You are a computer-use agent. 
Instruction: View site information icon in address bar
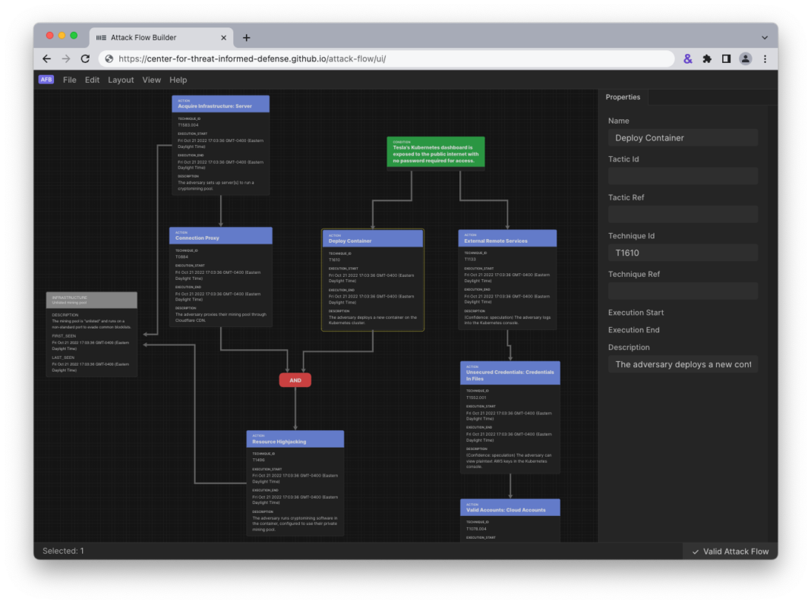point(109,58)
